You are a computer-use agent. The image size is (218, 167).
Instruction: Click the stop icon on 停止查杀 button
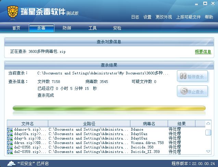[x=184, y=91]
